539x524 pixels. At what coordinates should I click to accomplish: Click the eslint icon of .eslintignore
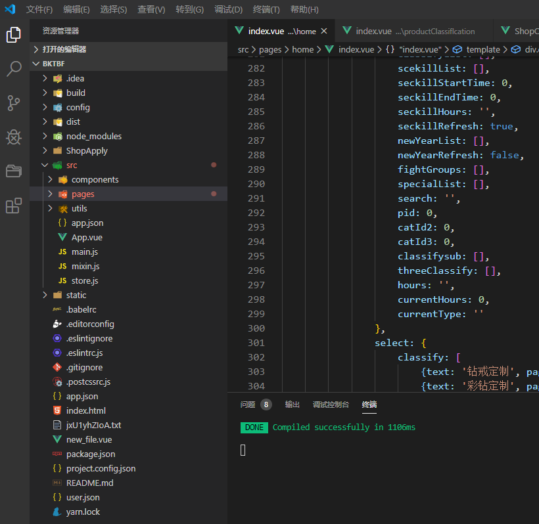(57, 338)
